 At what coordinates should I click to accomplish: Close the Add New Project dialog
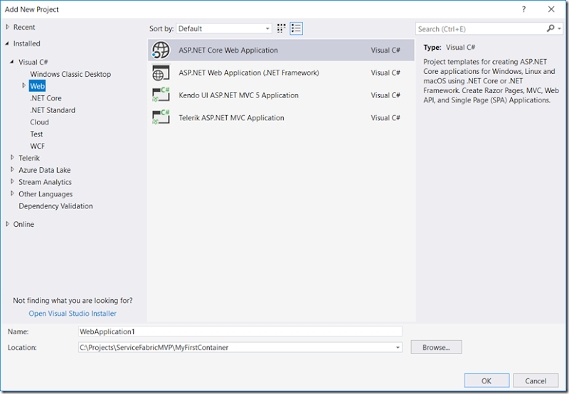[x=551, y=9]
